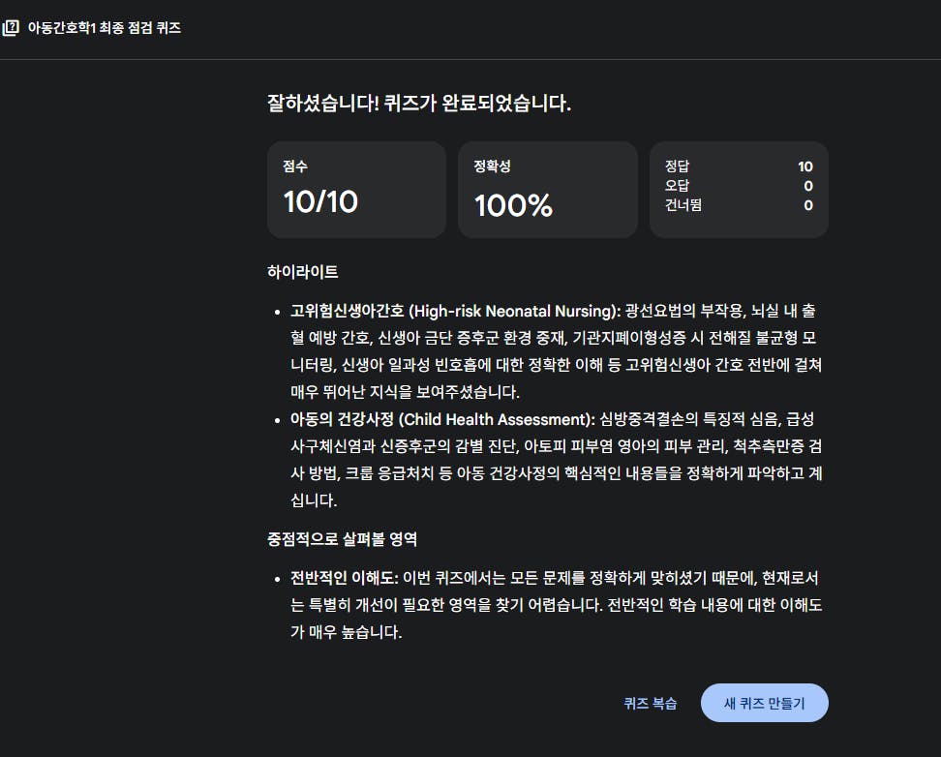Click the 잘하셨습니다! 퀴즈가 완료되었습니다. headline
Image resolution: width=941 pixels, height=757 pixels.
point(419,104)
